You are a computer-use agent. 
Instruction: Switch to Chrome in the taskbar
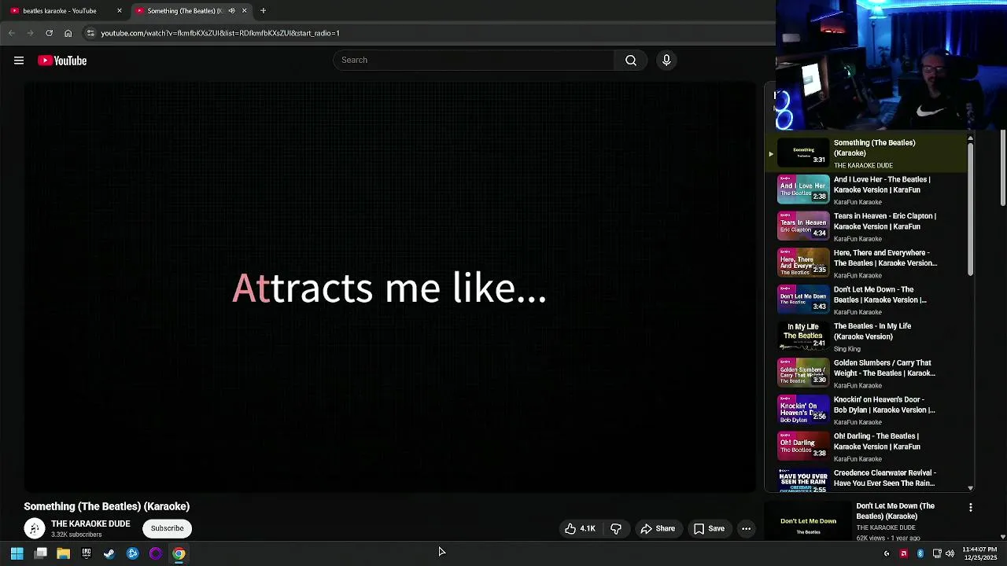[x=179, y=553]
